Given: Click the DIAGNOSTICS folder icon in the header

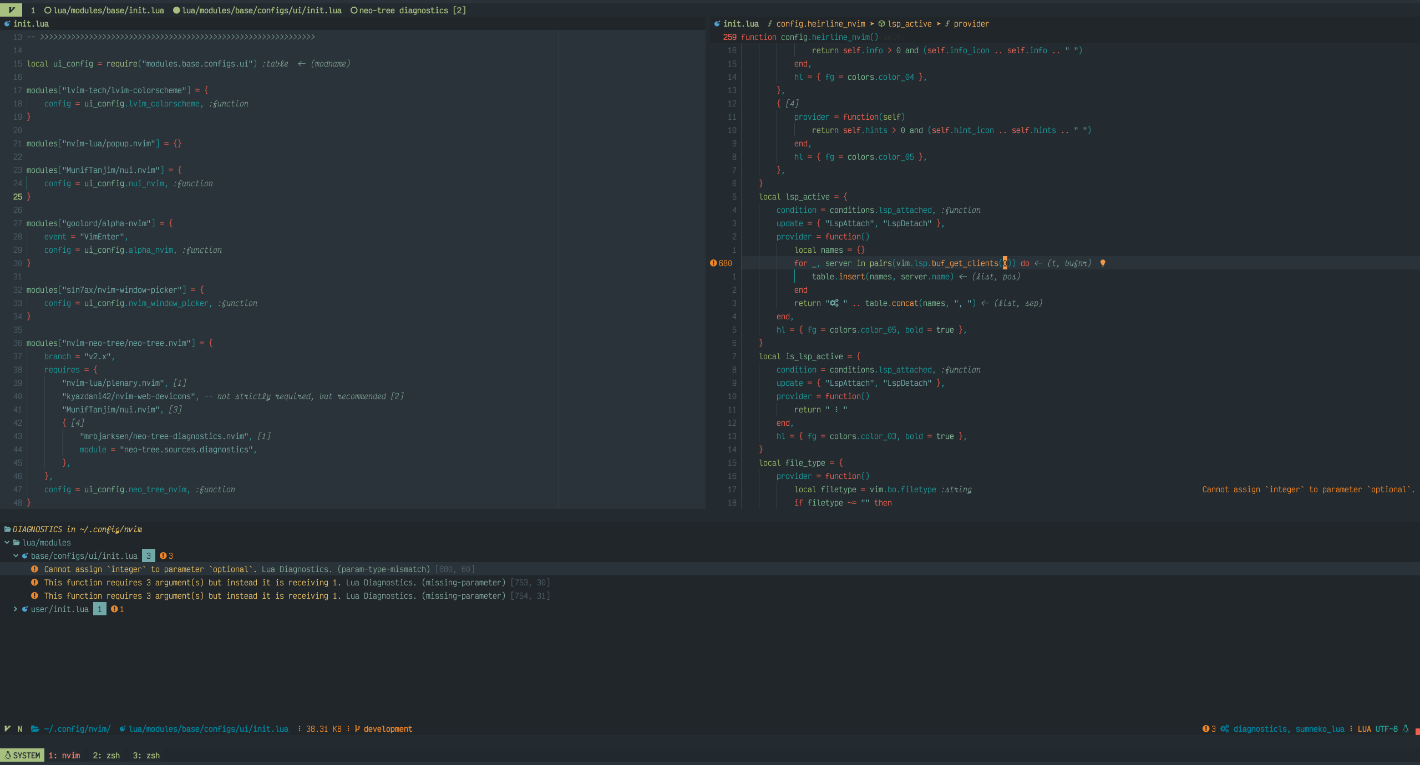Looking at the screenshot, I should (7, 529).
